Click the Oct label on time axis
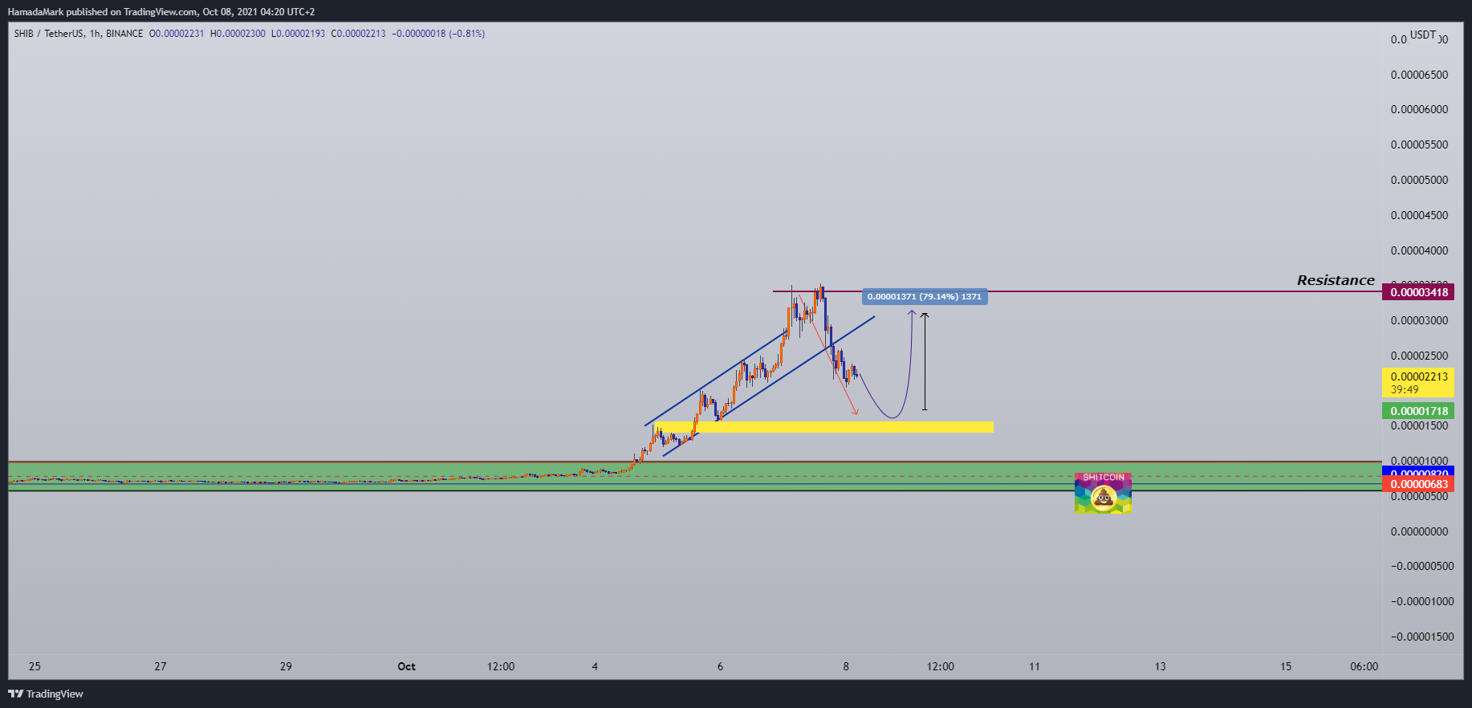 click(407, 666)
